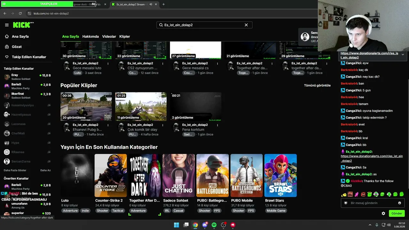Screen dimensions: 409x230
Task: Select the channel Ana Sayfa tab
Action: click(x=71, y=36)
